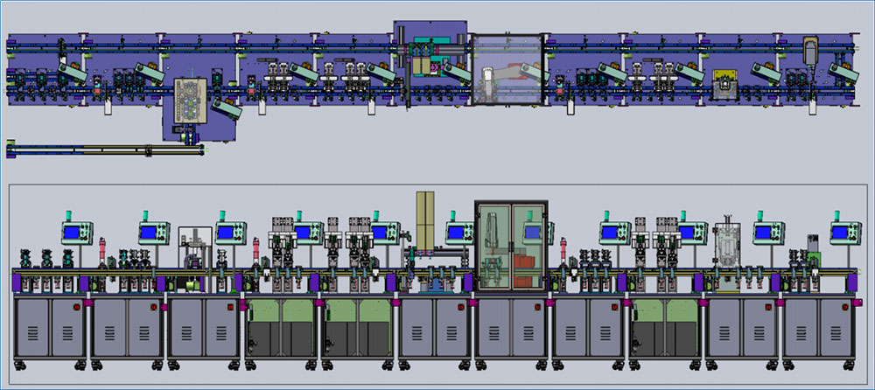Select the bottom-left caster wheel
Viewport: 875px width, 390px height.
[x=19, y=364]
